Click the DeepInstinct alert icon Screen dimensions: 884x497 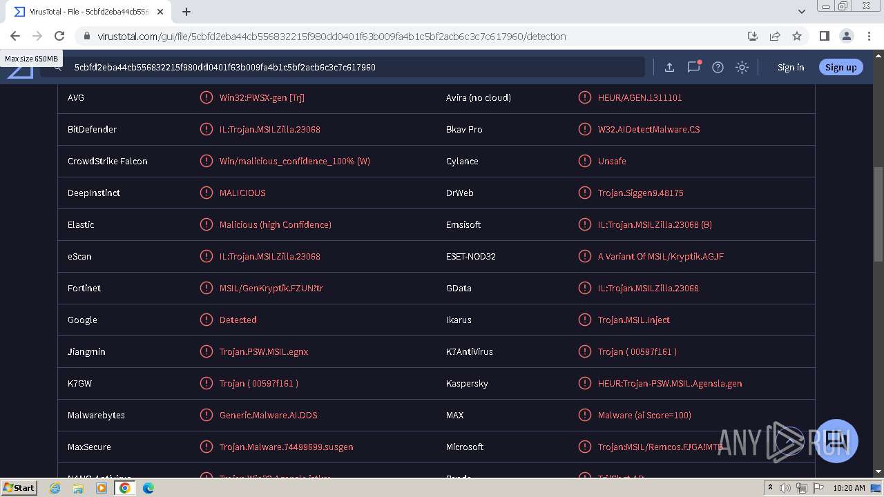coord(206,193)
